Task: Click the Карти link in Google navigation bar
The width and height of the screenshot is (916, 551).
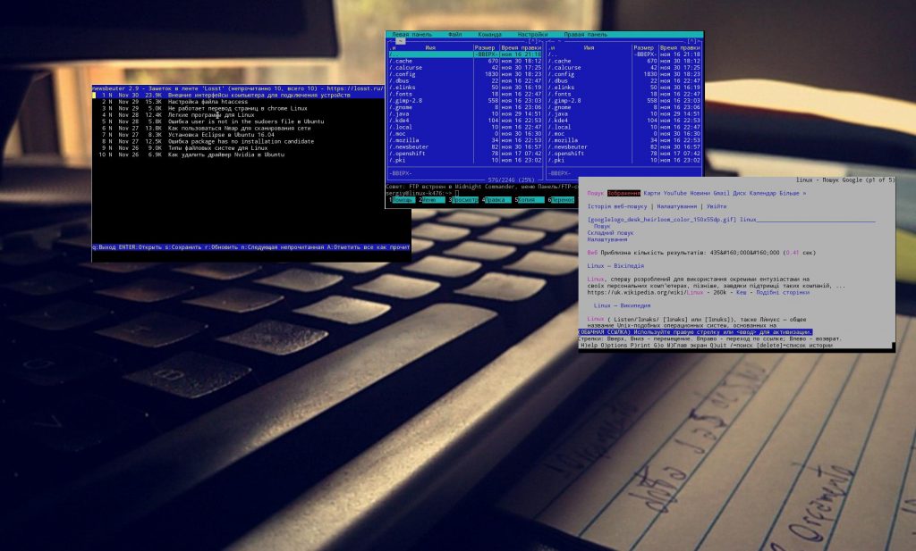Action: 653,193
